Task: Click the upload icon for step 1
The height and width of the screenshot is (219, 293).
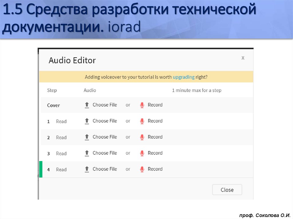Action: click(x=87, y=121)
